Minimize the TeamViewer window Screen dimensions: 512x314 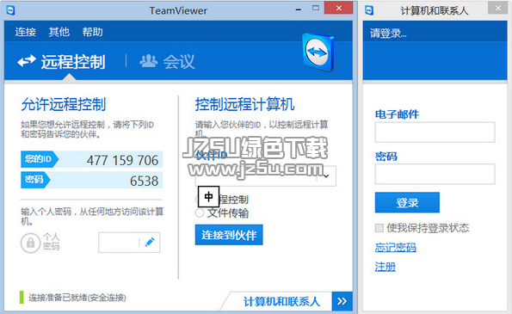(298, 9)
